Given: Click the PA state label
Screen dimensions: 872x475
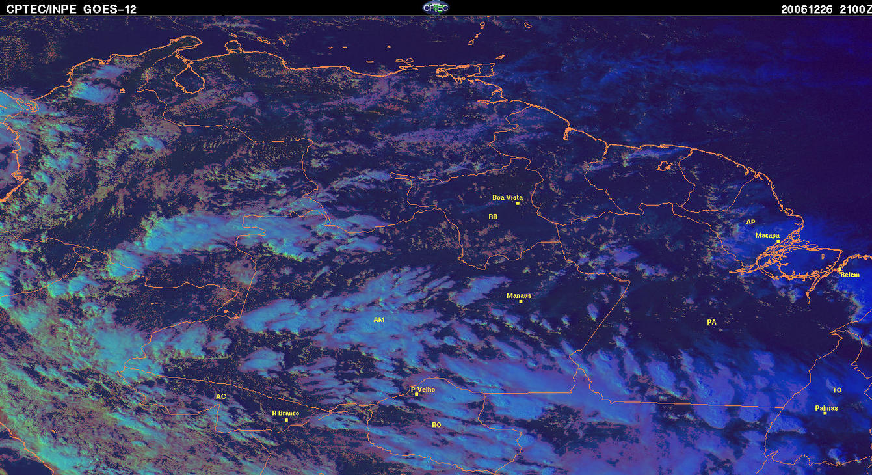Looking at the screenshot, I should 711,322.
